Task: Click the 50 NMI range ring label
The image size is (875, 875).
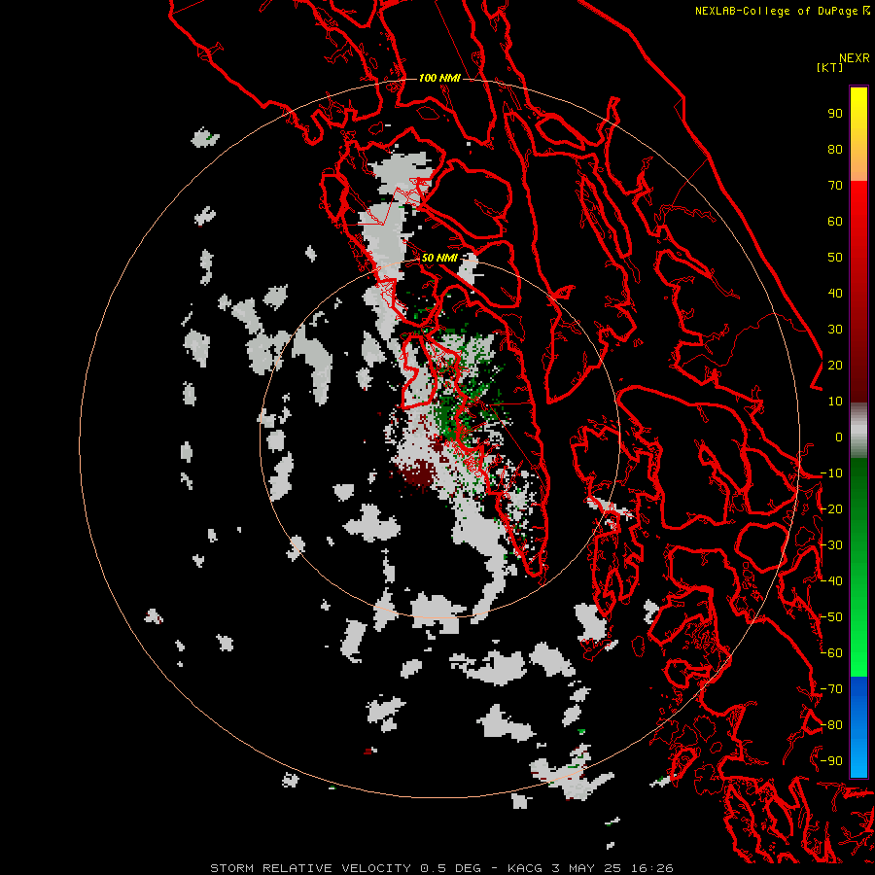Action: point(439,258)
